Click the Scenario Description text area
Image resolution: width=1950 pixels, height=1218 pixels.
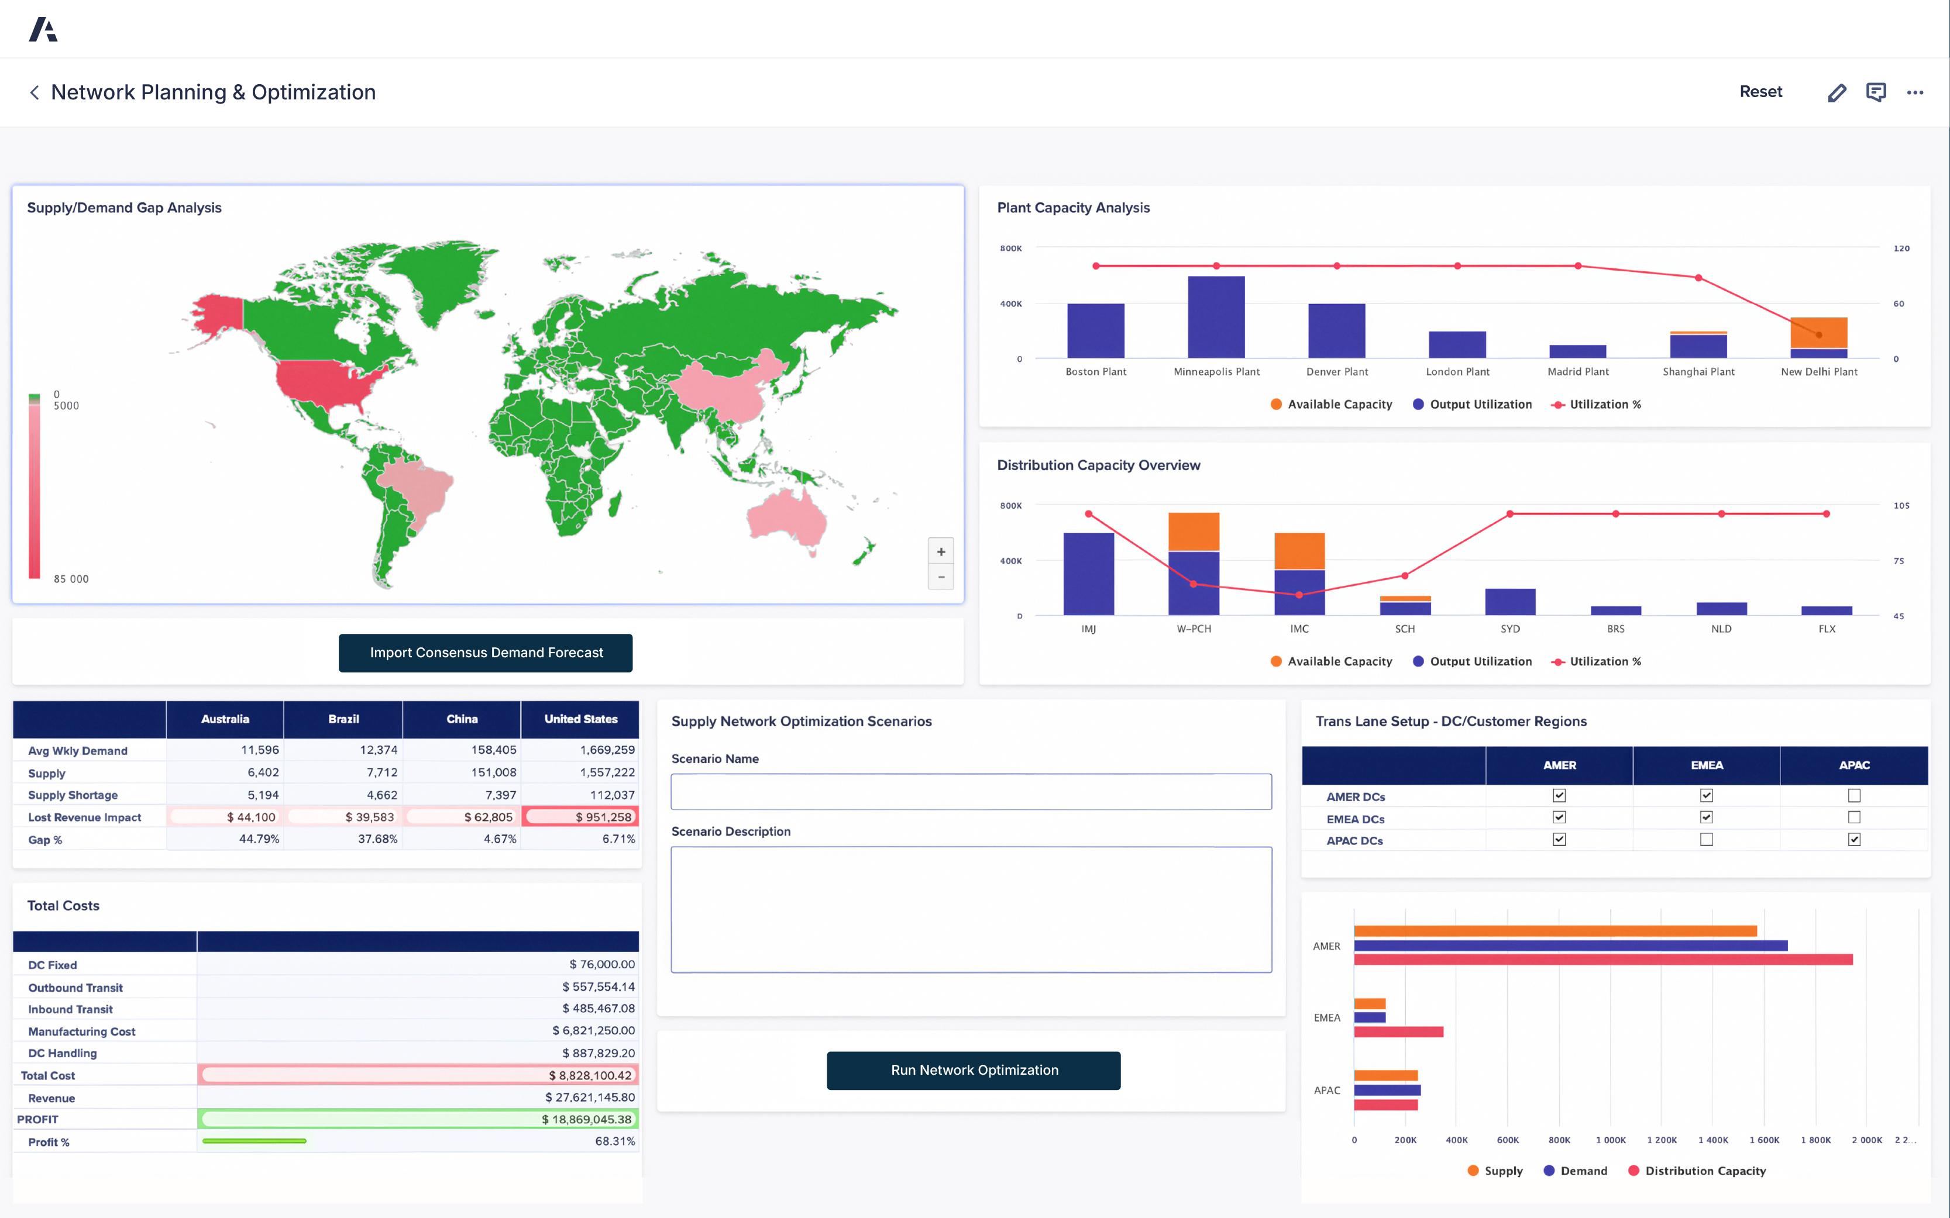pyautogui.click(x=971, y=910)
